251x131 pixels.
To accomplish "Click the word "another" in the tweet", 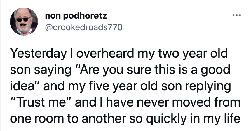I will coord(104,118).
